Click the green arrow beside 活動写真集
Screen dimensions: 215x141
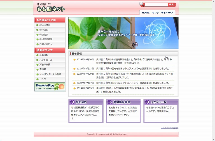coord(37,65)
